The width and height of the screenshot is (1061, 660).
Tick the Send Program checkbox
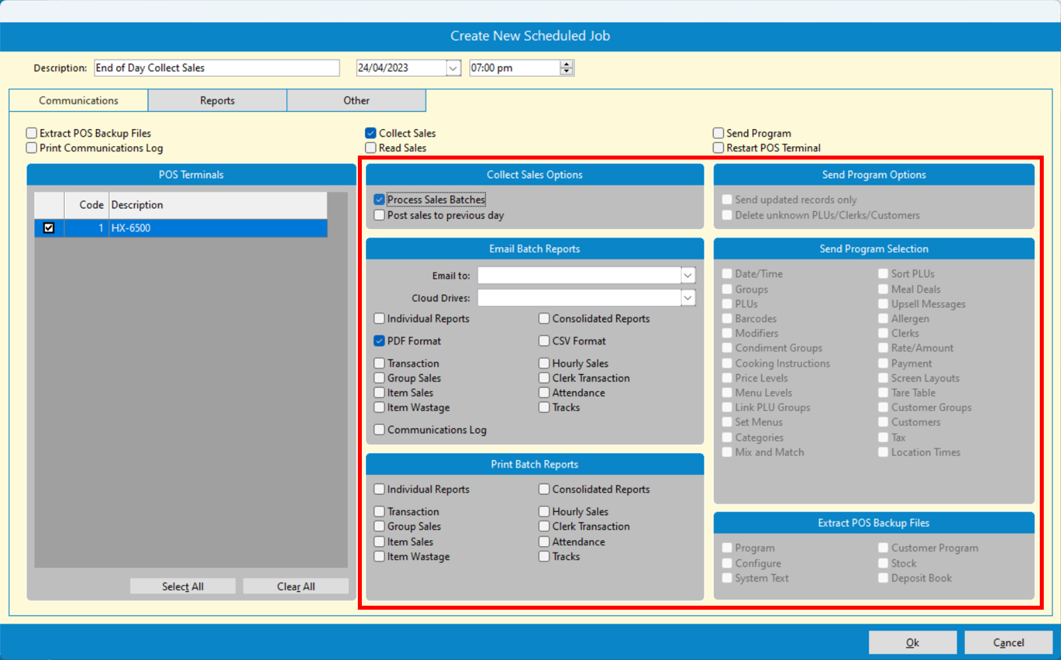(718, 133)
